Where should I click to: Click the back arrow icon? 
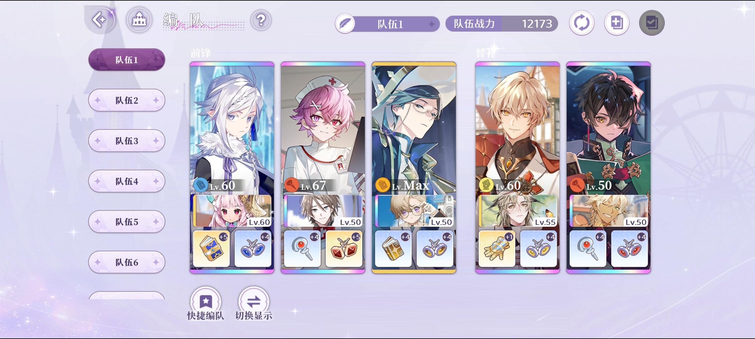[100, 20]
